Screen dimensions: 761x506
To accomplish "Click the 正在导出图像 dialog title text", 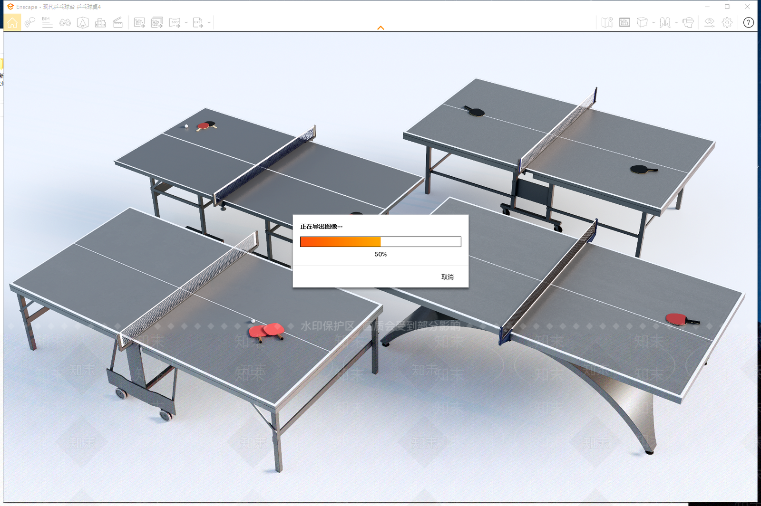I will [321, 227].
